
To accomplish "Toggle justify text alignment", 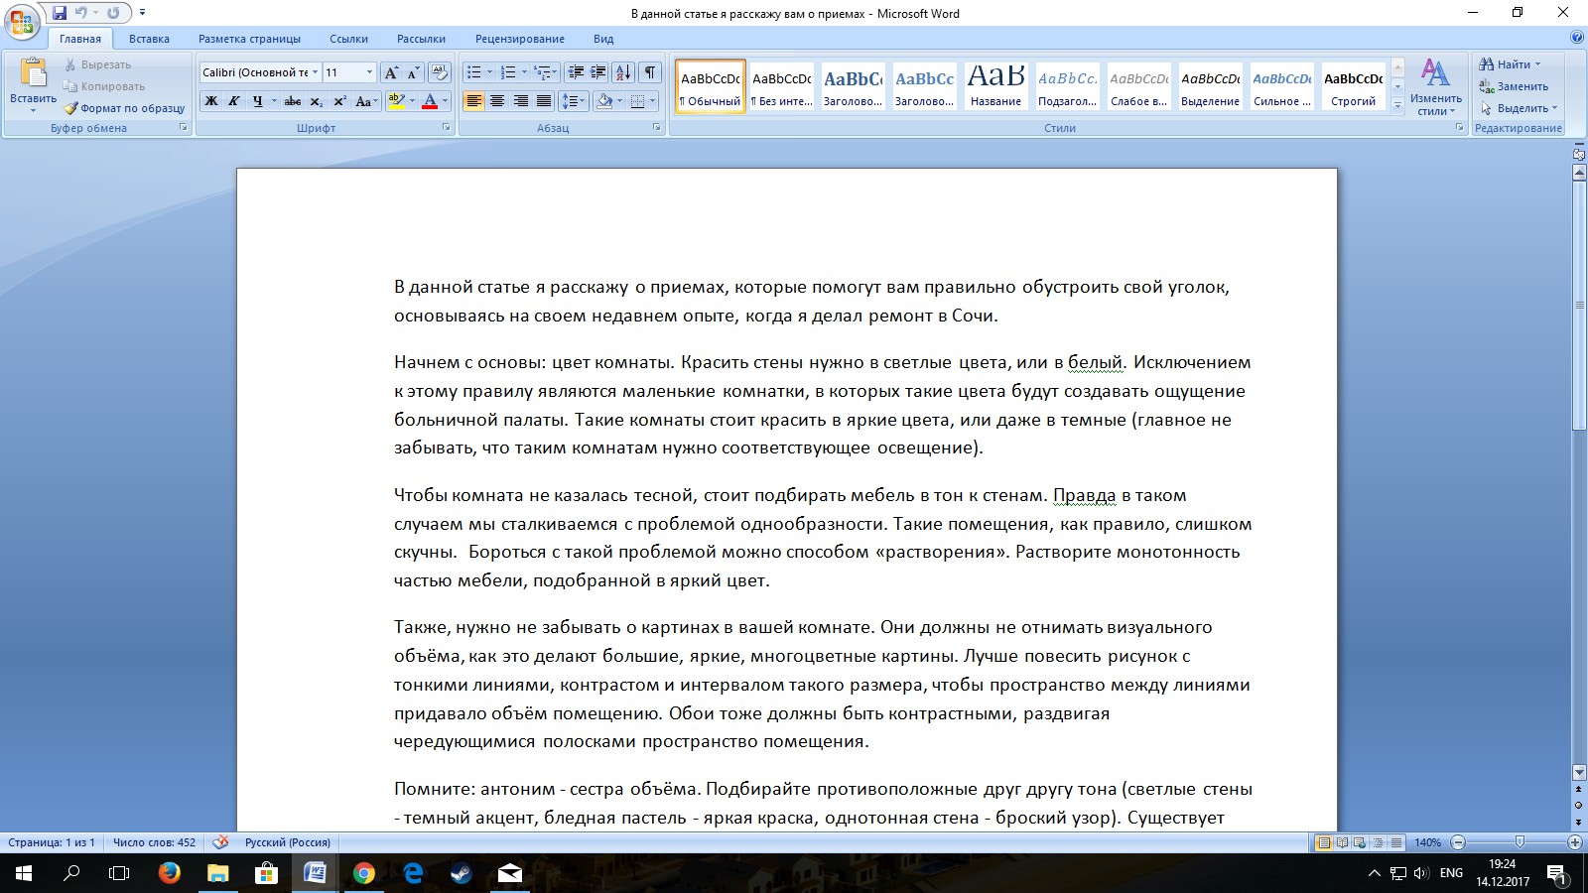I will click(x=544, y=101).
